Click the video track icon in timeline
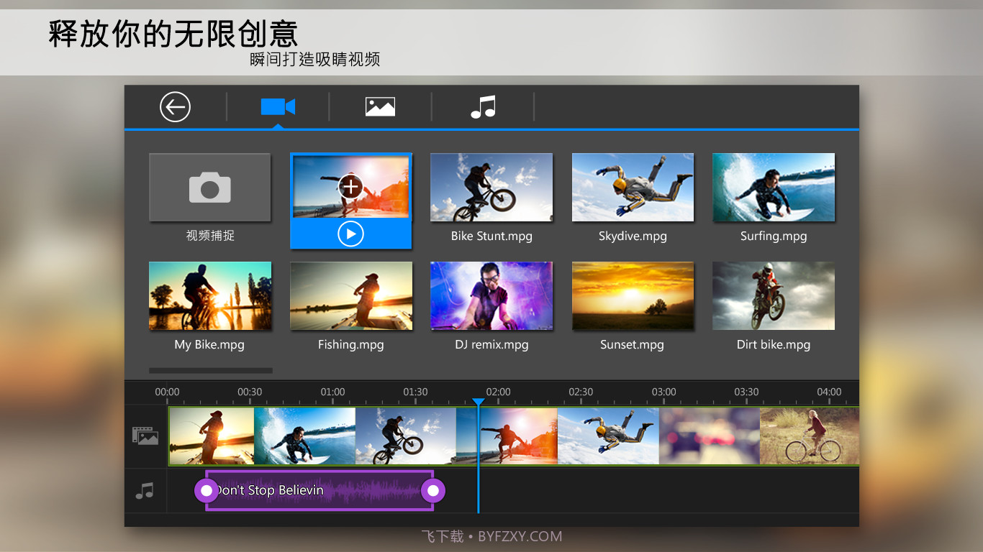 point(145,436)
